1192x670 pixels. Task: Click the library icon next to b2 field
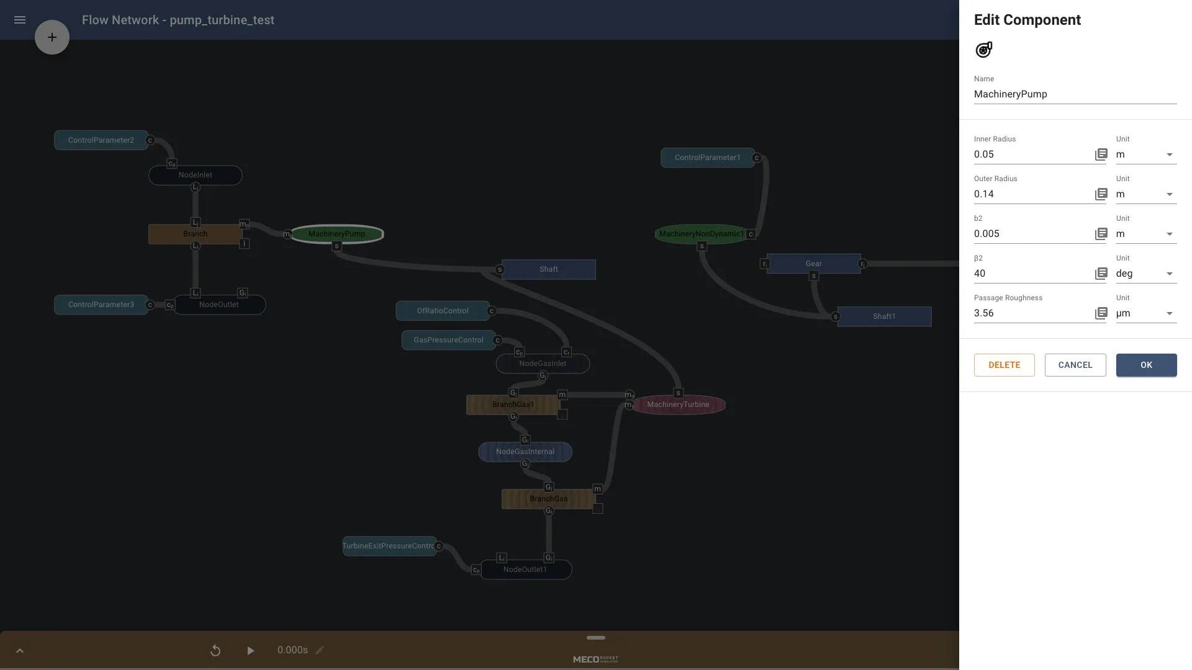[x=1101, y=234]
